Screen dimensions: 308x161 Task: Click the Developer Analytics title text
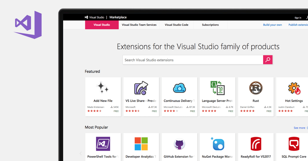click(141, 156)
